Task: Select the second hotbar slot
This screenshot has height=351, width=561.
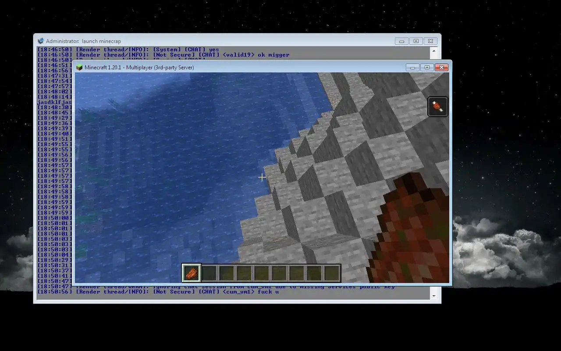Action: (209, 273)
